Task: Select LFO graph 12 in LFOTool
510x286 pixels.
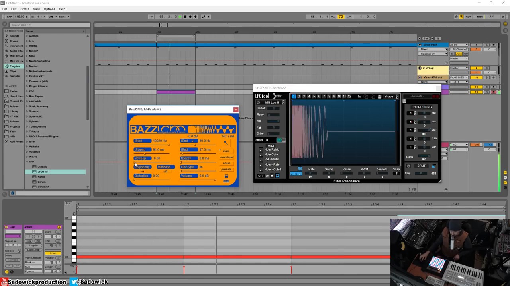Action: (349, 97)
